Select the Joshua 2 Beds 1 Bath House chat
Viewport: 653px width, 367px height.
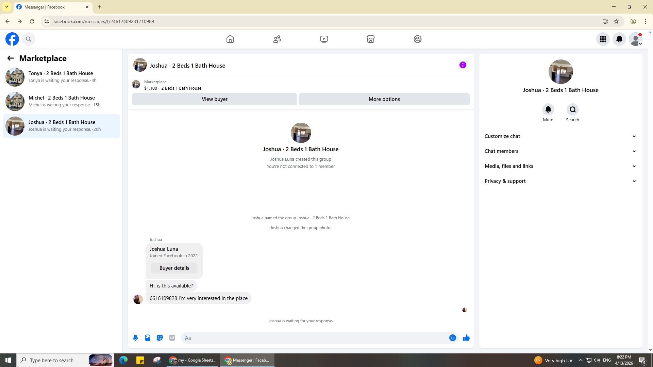61,126
